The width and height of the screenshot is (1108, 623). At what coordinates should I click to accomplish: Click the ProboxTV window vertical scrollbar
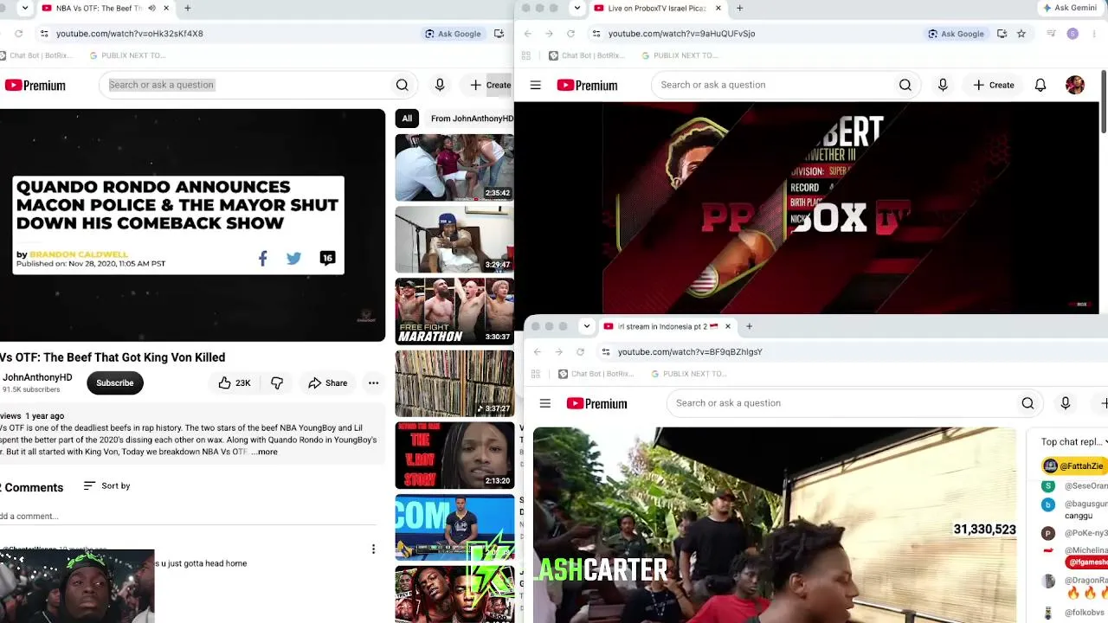[1104, 102]
